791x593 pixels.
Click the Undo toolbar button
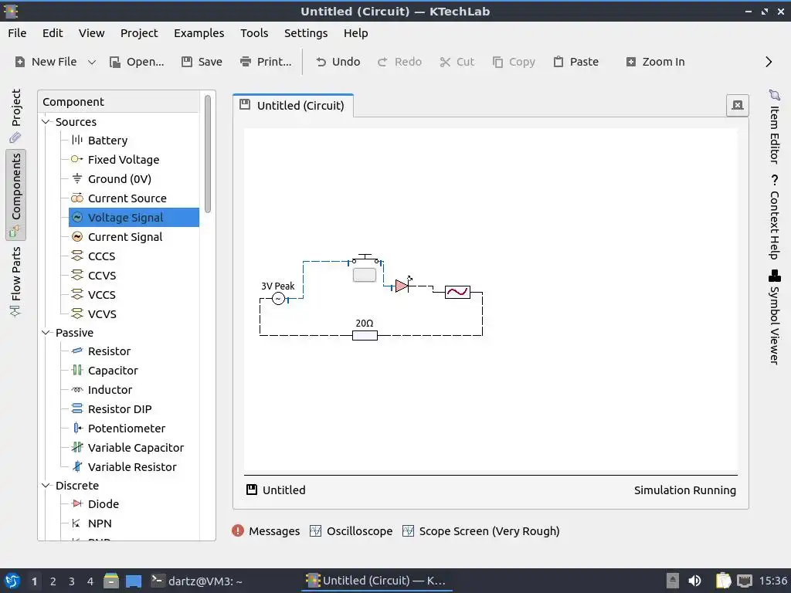tap(338, 62)
